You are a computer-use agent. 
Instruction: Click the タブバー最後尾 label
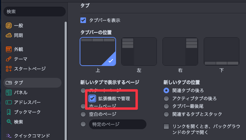pos(188,106)
